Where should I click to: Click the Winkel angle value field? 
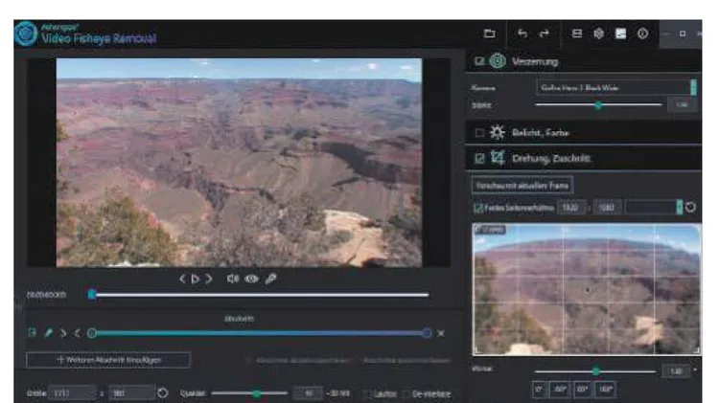[677, 371]
